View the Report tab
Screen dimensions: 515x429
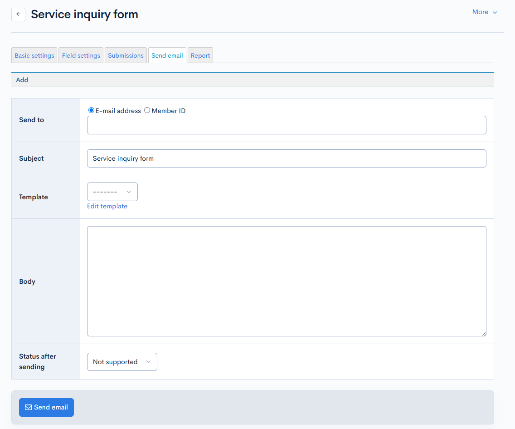(x=200, y=55)
